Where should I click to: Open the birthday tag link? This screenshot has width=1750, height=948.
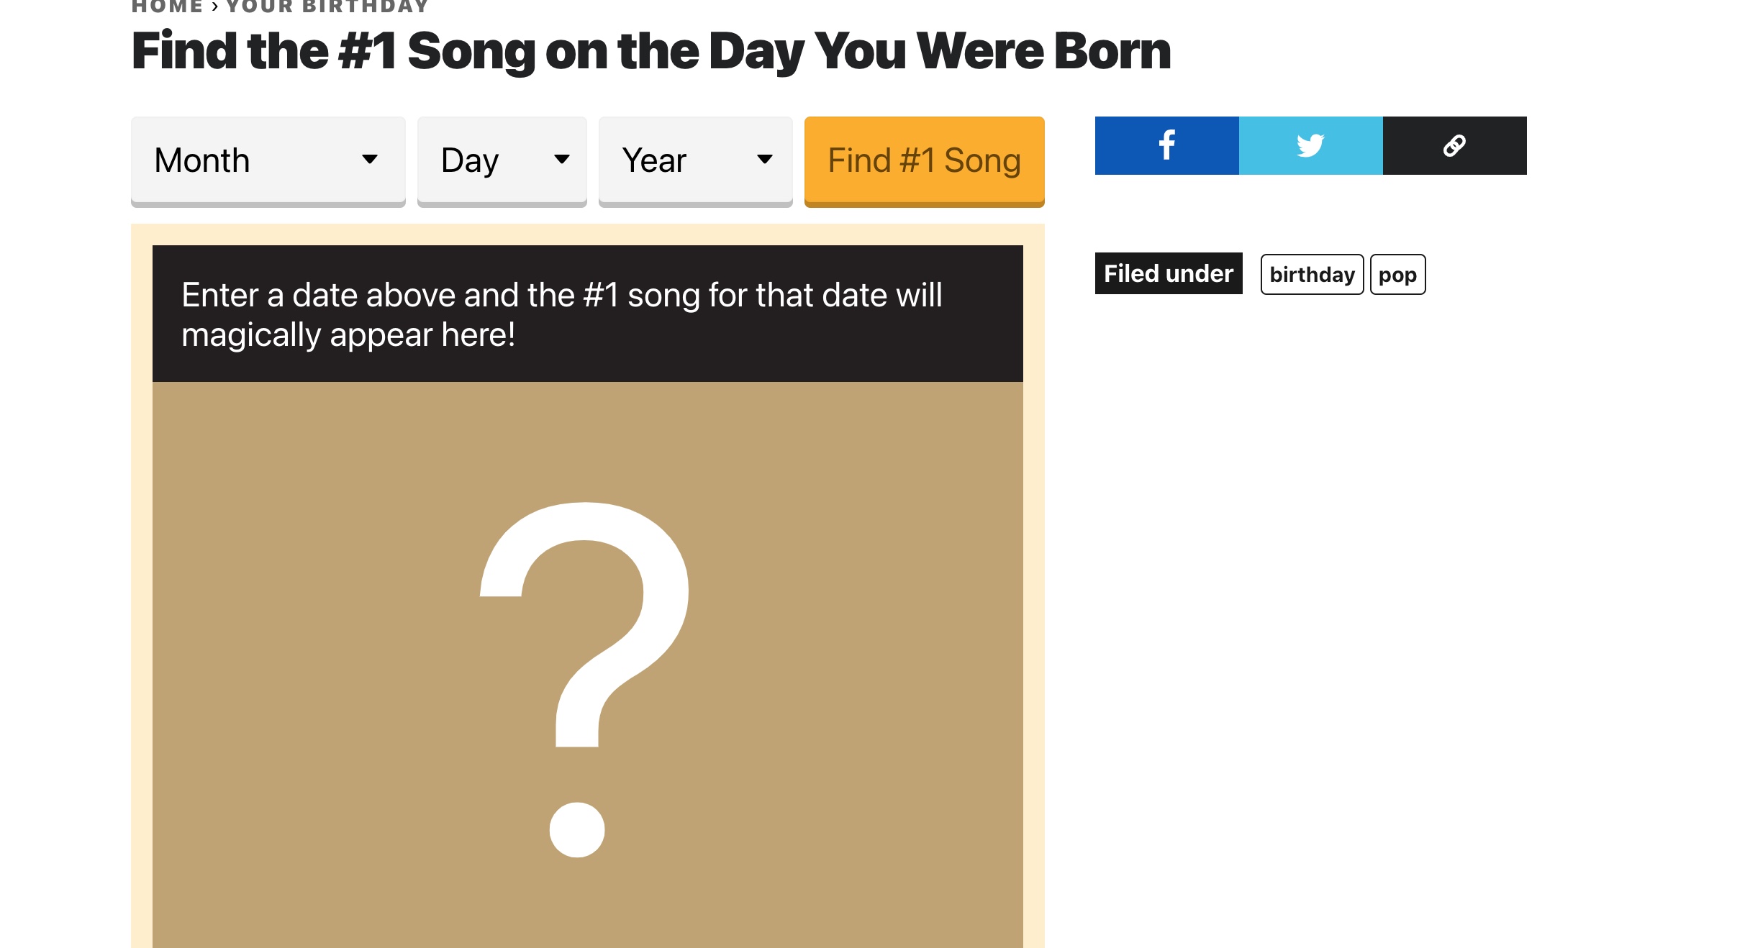click(1312, 274)
